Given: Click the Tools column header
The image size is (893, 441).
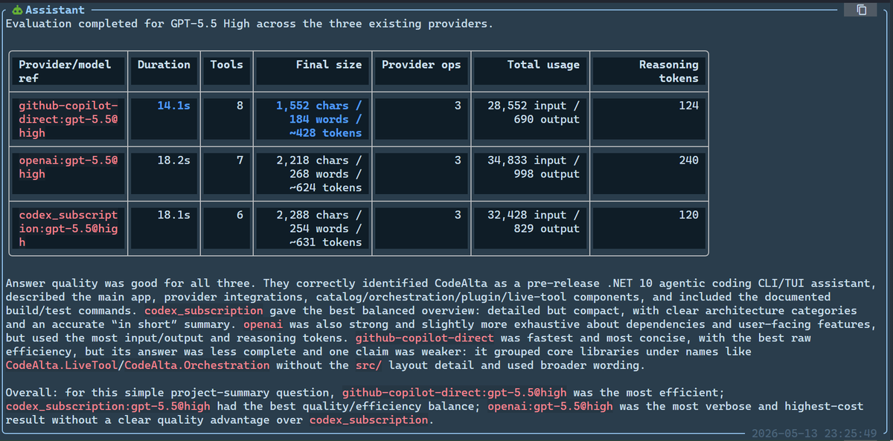Looking at the screenshot, I should point(227,71).
